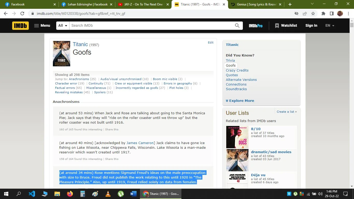Click the magnifier search submit icon
Image resolution: width=354 pixels, height=199 pixels.
pos(237,25)
